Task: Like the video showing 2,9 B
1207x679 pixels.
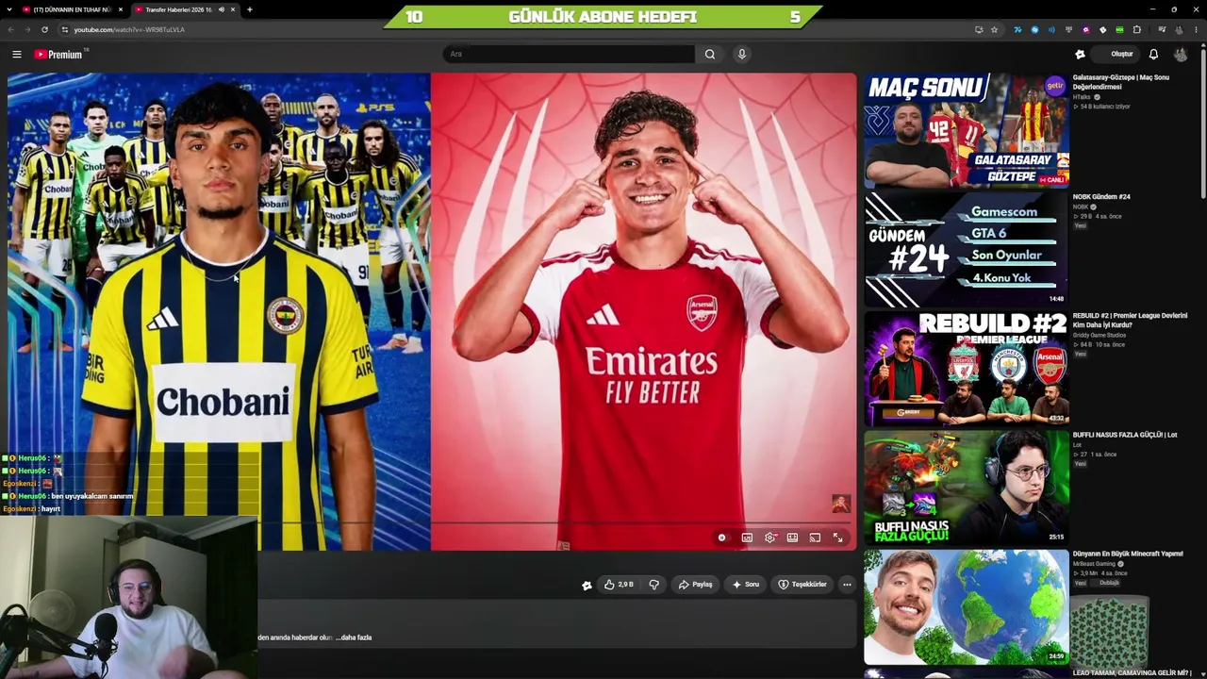Action: point(619,585)
